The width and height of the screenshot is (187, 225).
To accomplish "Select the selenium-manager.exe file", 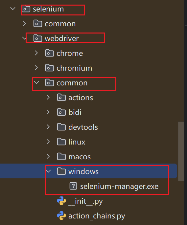I will tap(119, 186).
